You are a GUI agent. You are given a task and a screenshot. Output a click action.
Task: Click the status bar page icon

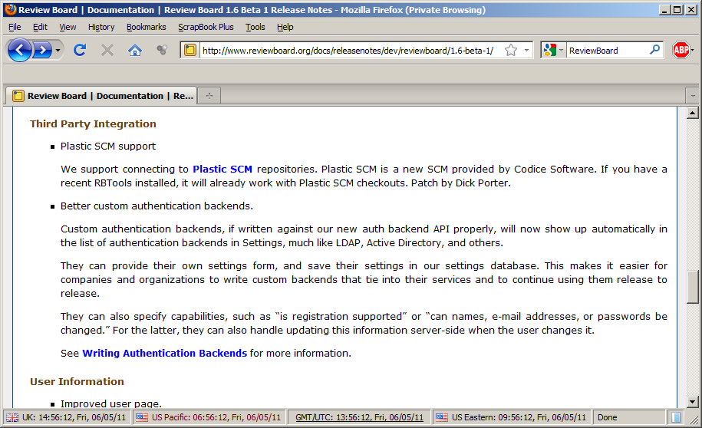[676, 417]
